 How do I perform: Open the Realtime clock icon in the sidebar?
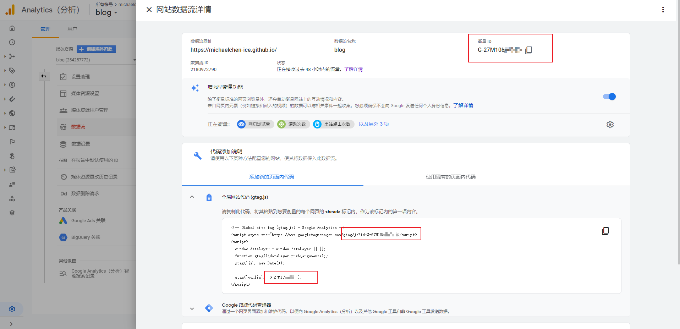click(x=12, y=42)
